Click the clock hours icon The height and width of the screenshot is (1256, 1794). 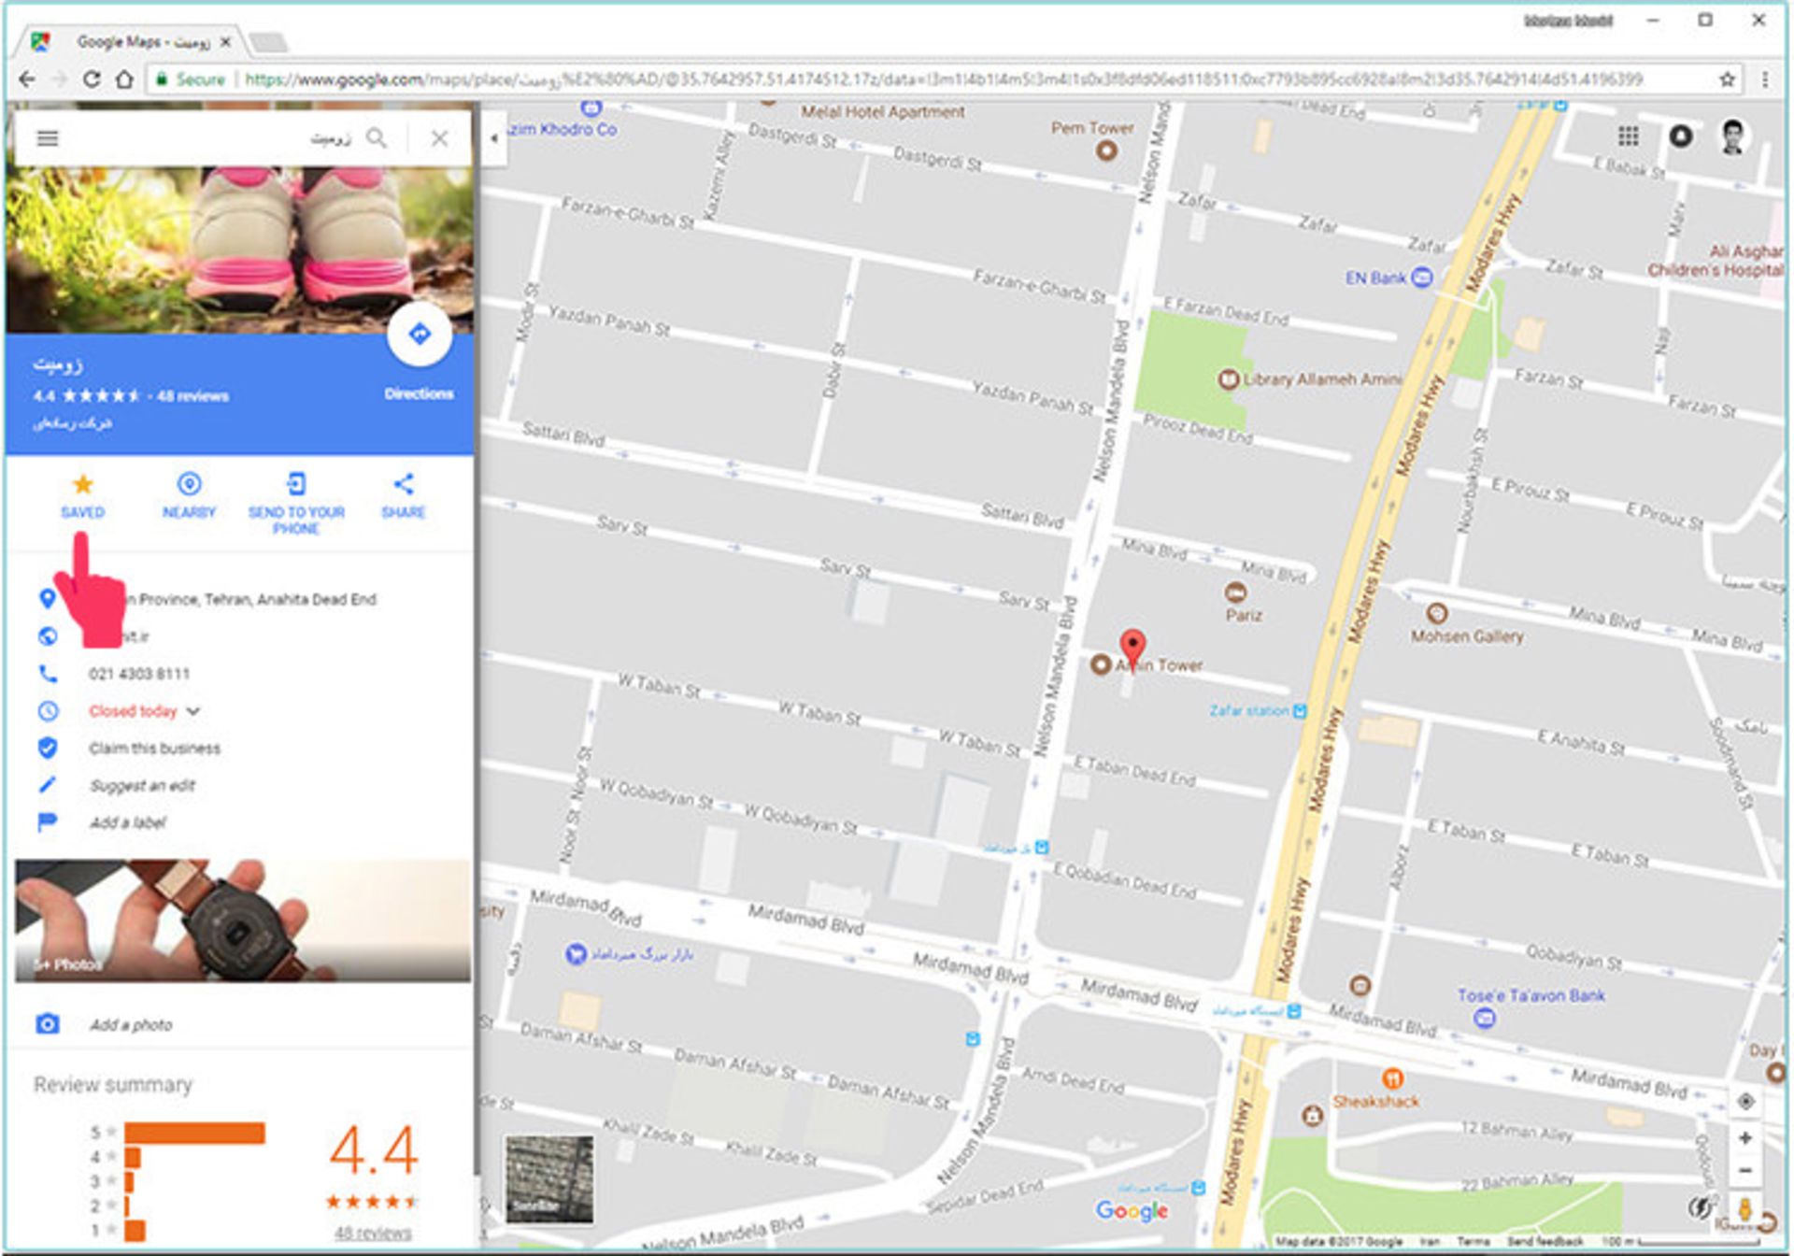click(48, 711)
